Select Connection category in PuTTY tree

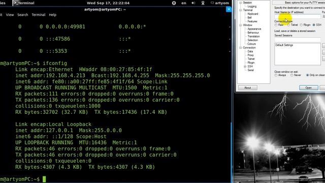pyautogui.click(x=249, y=48)
